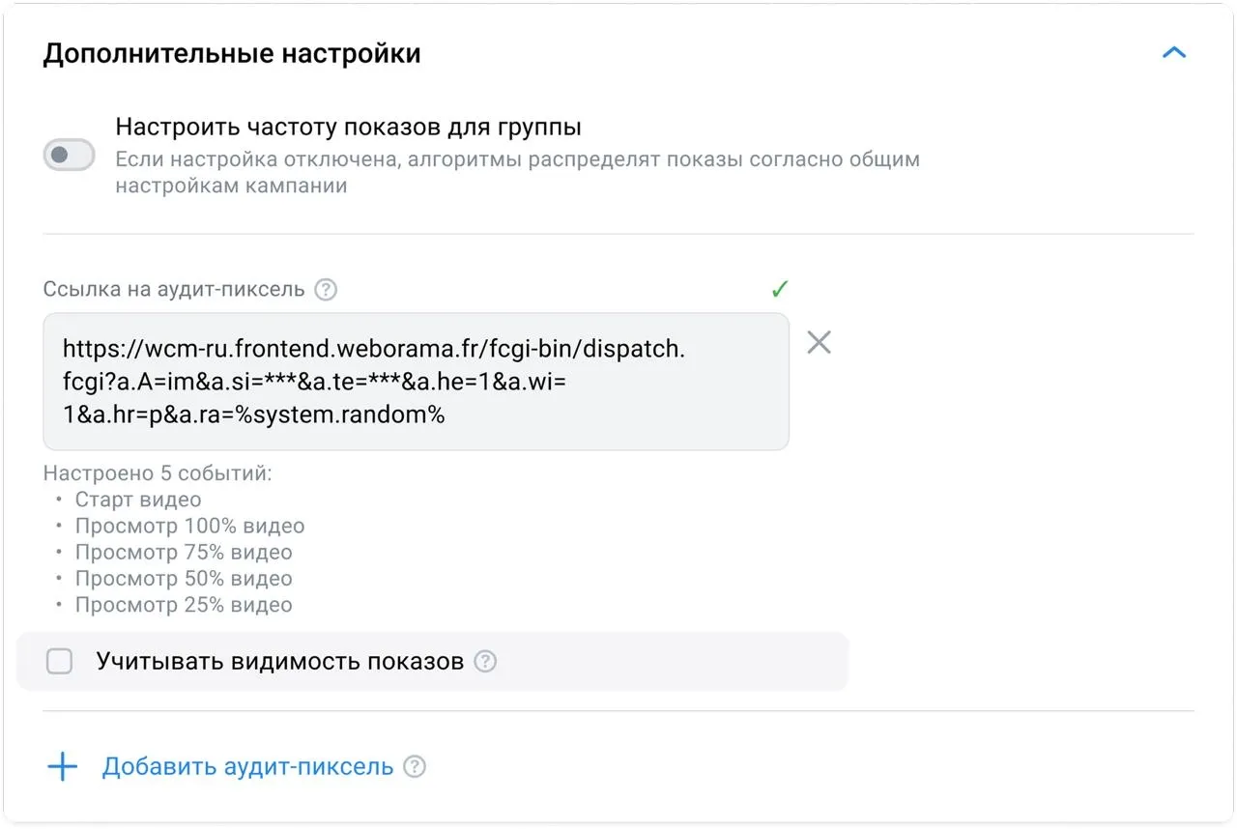The height and width of the screenshot is (829, 1237).
Task: Select the Старт видео event item
Action: (x=138, y=500)
